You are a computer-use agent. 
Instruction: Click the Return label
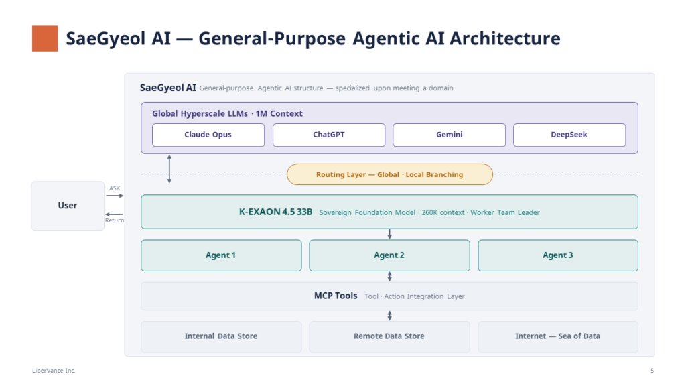(x=115, y=220)
